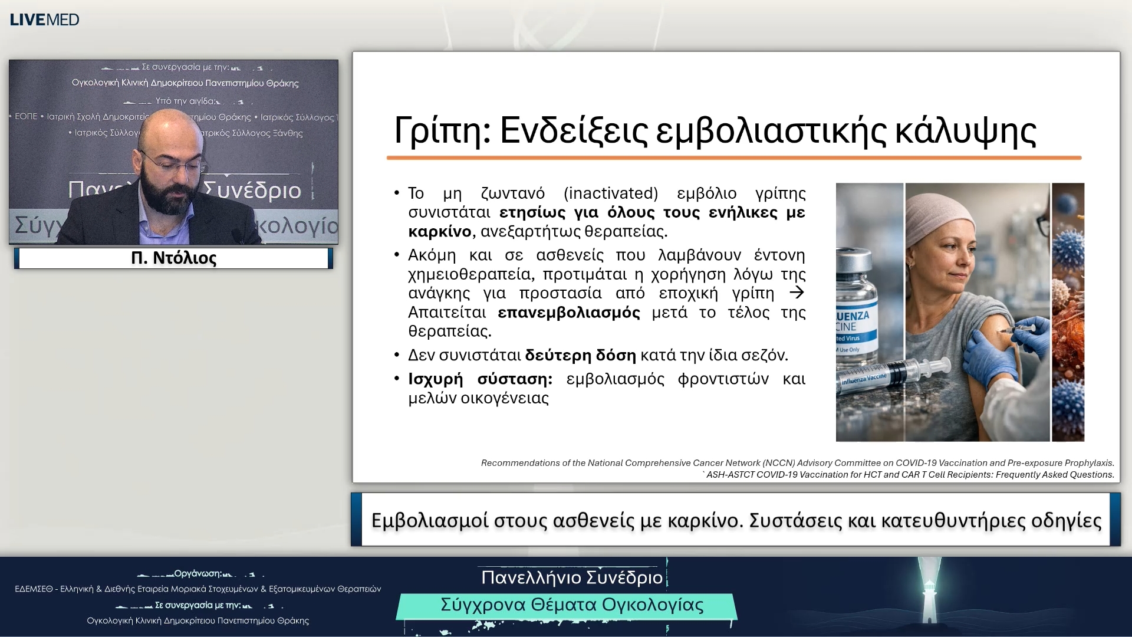1132x637 pixels.
Task: Open the NCCN recommendations citation
Action: 796,463
